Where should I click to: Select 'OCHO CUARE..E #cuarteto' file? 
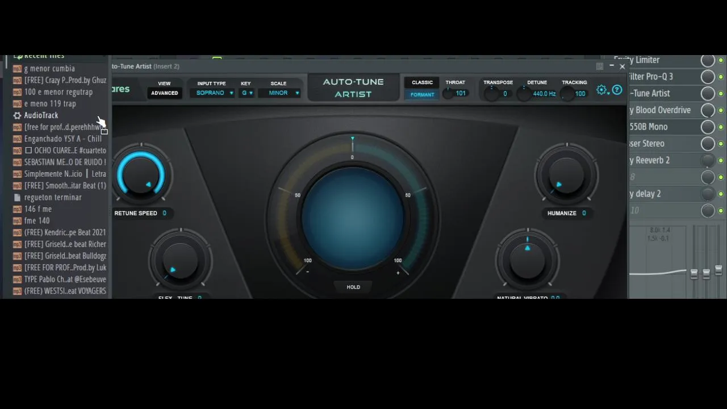click(65, 151)
